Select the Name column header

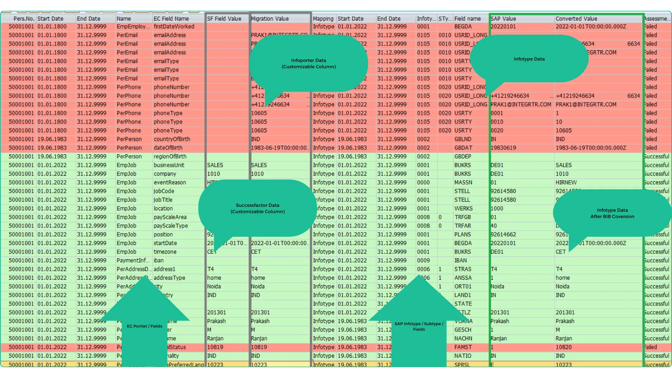pos(134,19)
